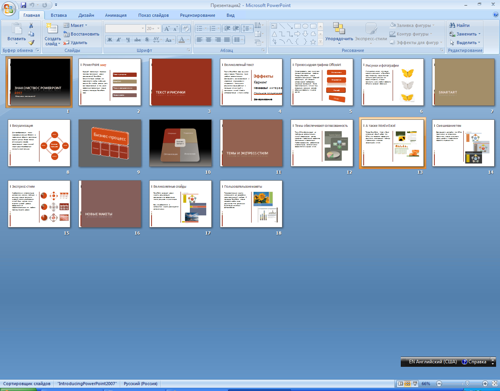Screen dimensions: 500x391
Task: Click the zoom out minus button
Action: point(439,384)
